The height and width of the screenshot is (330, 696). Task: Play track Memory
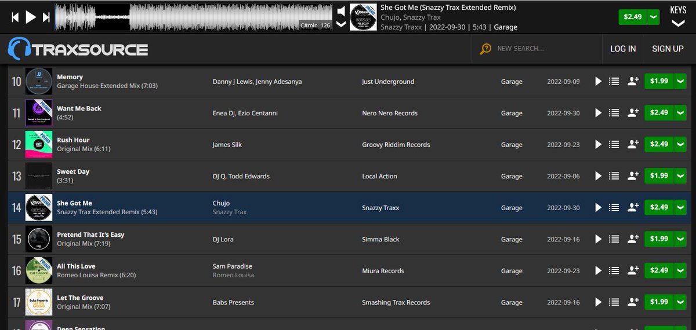coord(599,82)
